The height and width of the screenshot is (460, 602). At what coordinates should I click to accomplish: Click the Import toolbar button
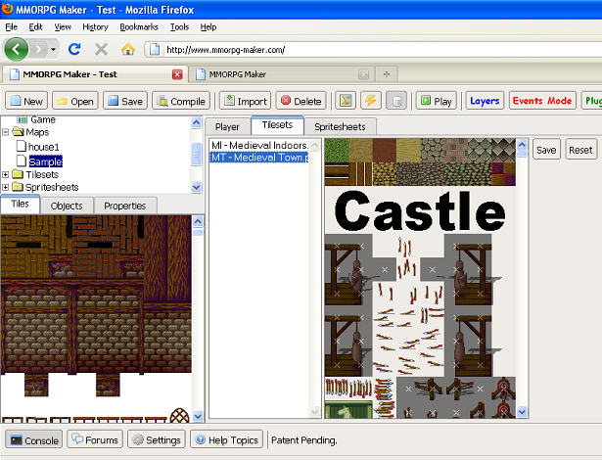point(246,101)
